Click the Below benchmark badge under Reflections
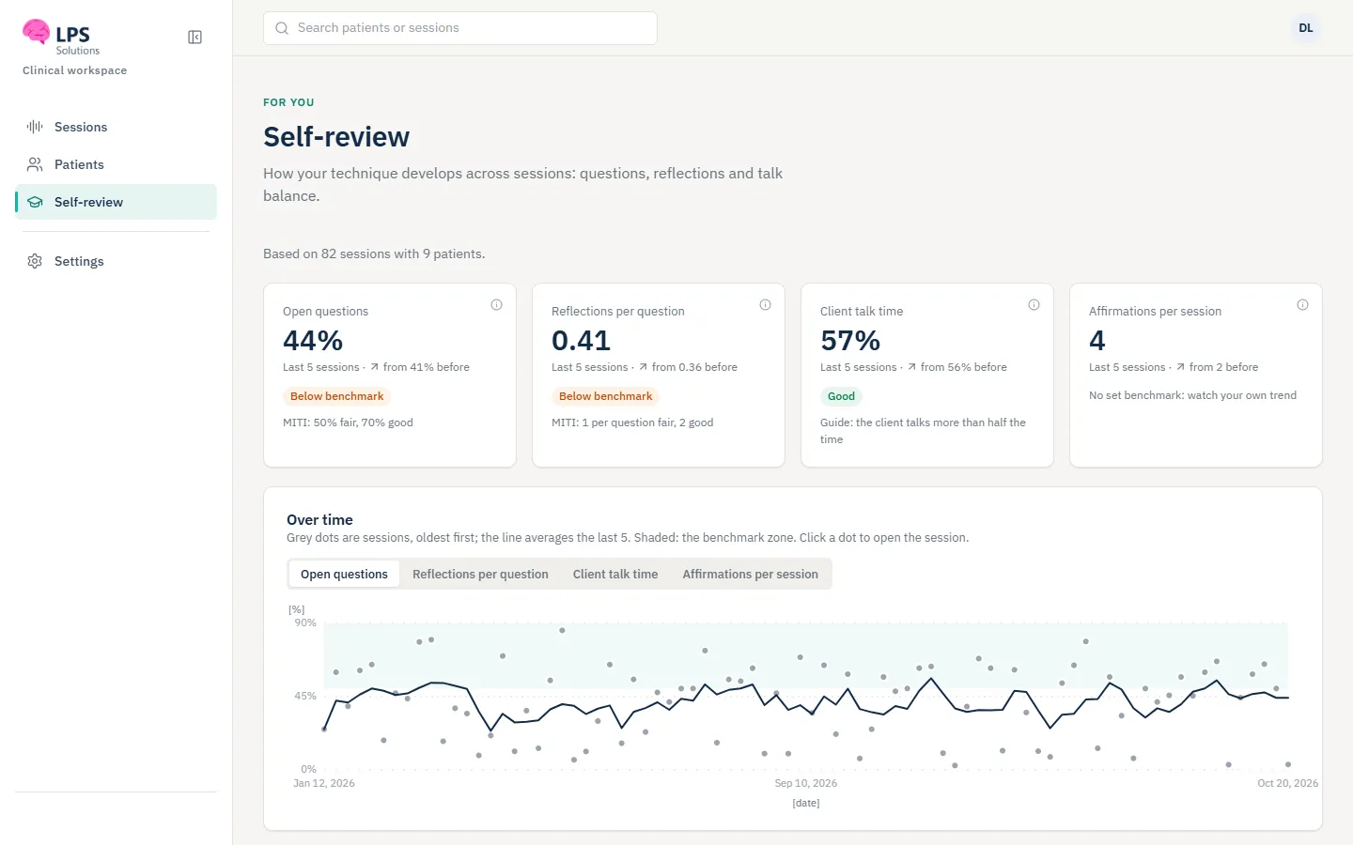Viewport: 1353px width, 845px height. pyautogui.click(x=605, y=396)
